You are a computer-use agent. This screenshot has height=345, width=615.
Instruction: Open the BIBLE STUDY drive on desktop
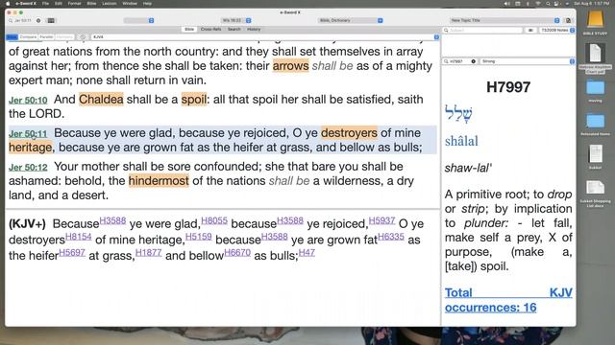[595, 19]
